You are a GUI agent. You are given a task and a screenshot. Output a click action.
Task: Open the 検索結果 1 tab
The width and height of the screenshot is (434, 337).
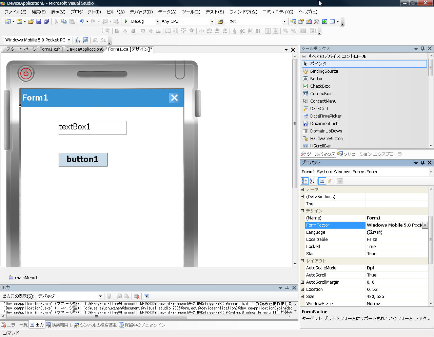click(59, 325)
